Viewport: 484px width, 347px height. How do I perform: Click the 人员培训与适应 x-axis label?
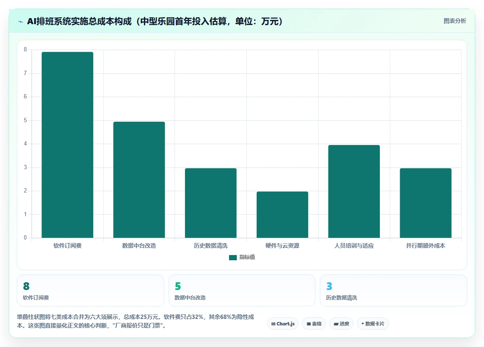tap(354, 246)
